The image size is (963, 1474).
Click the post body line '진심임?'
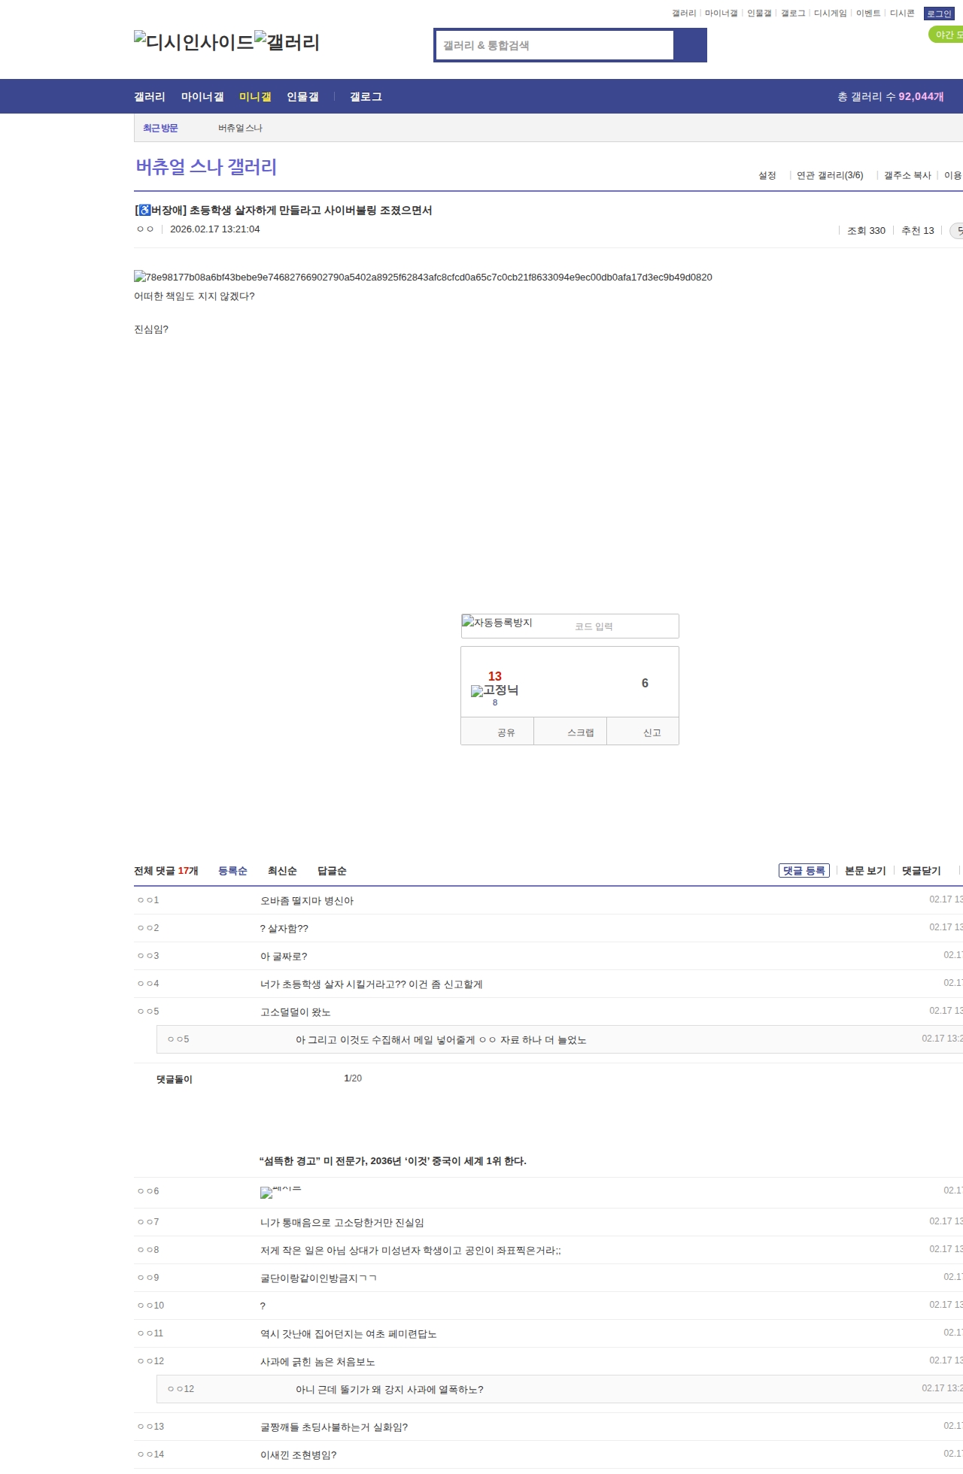151,329
